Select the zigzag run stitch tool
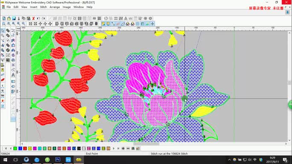 [13, 30]
